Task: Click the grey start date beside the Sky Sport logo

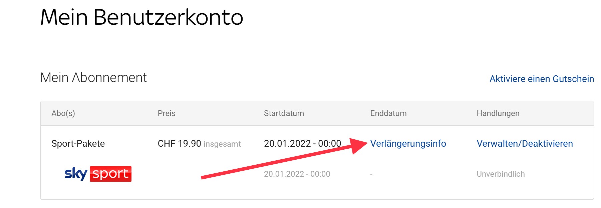Action: click(x=297, y=174)
